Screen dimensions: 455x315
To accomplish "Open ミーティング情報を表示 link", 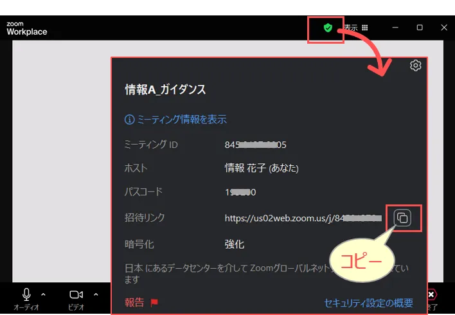I will (182, 120).
